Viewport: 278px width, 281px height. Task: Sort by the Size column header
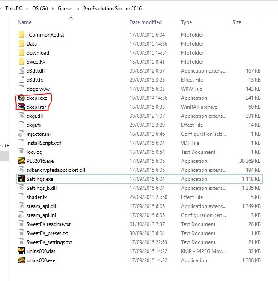[x=237, y=22]
